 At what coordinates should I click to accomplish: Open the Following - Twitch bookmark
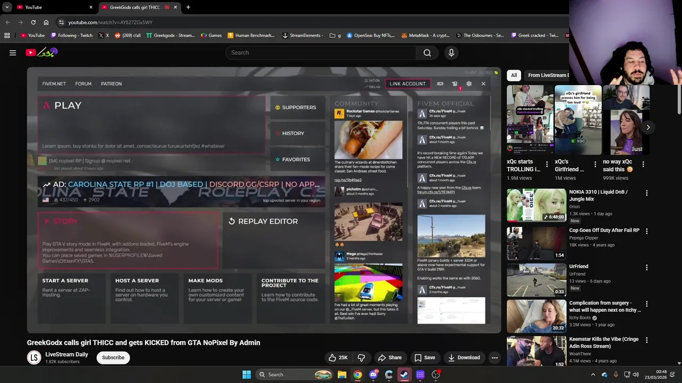(x=72, y=35)
